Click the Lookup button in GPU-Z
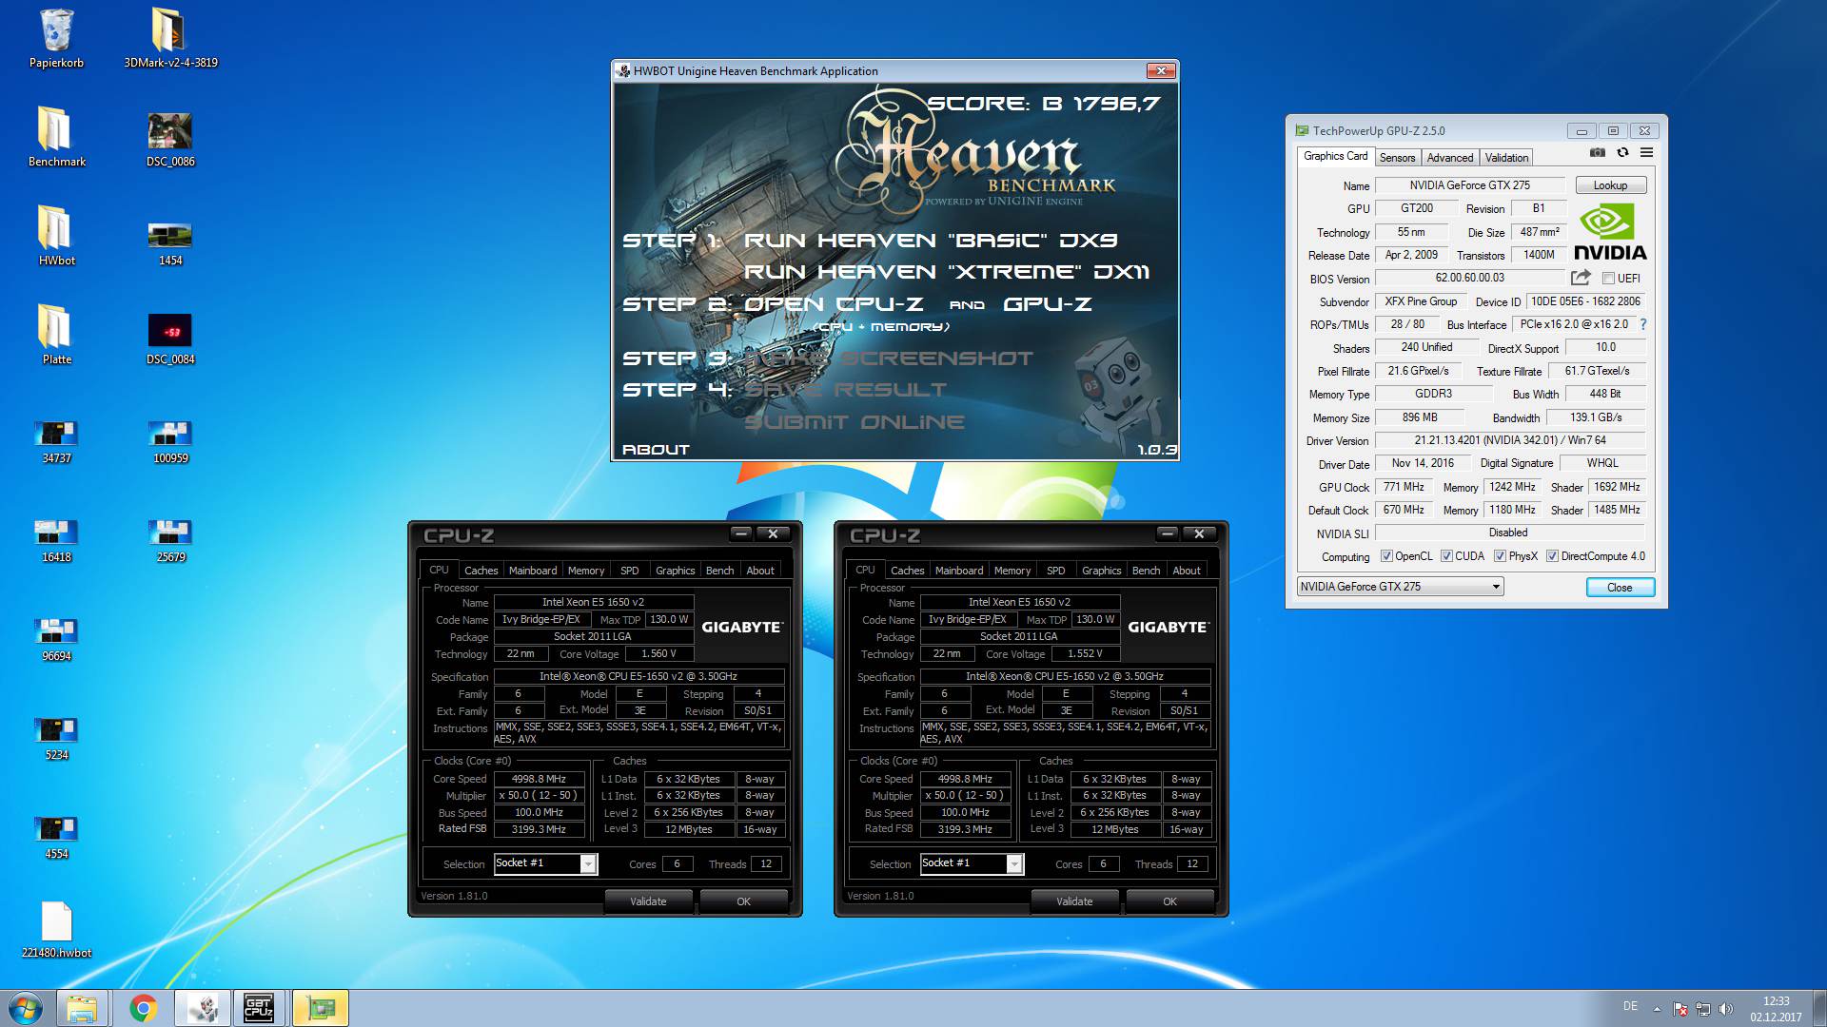Viewport: 1827px width, 1027px height. click(x=1610, y=185)
